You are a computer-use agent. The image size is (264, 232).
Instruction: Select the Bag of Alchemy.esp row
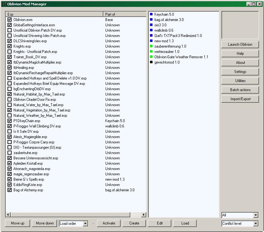28,190
